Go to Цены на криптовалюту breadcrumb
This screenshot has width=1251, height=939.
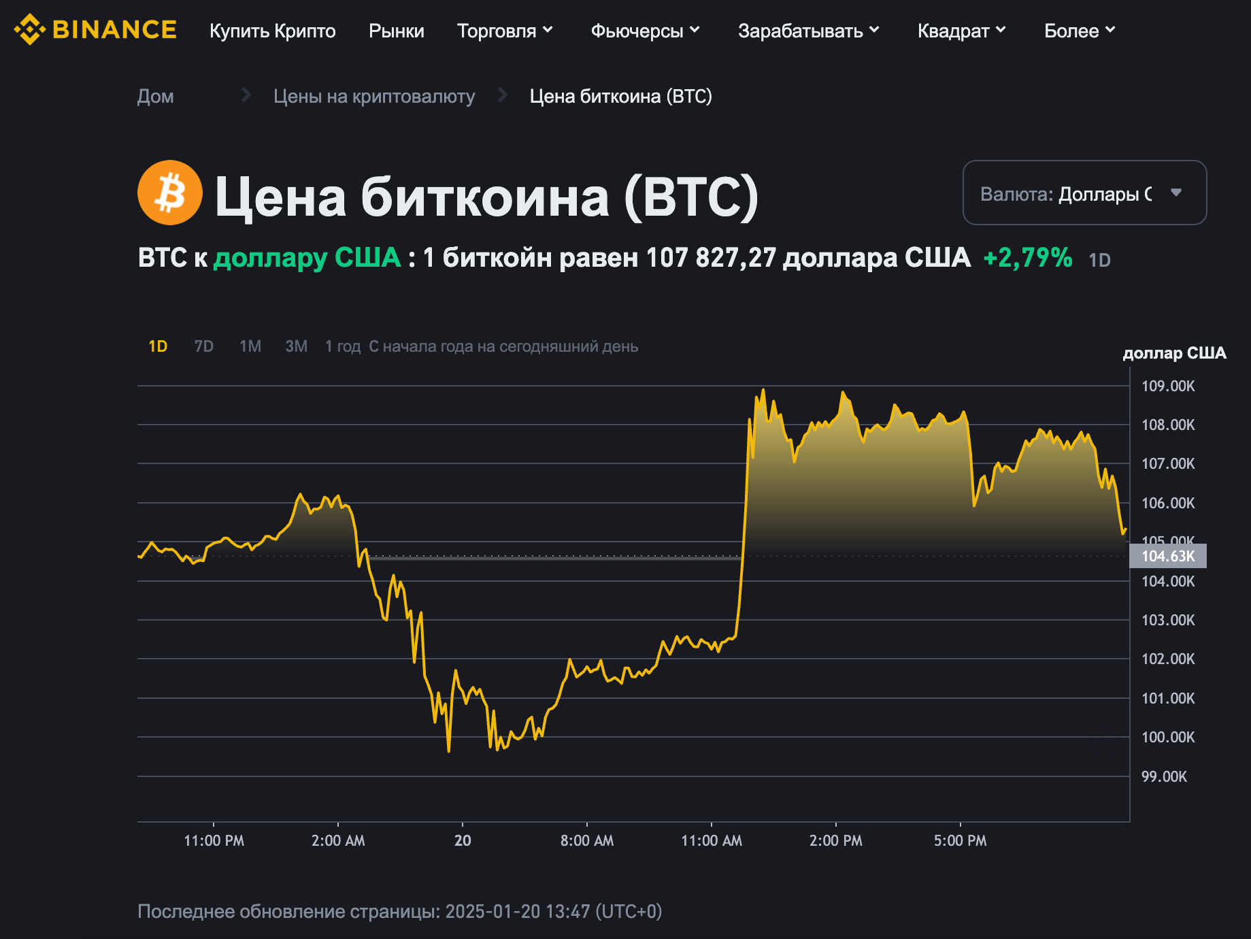tap(374, 96)
